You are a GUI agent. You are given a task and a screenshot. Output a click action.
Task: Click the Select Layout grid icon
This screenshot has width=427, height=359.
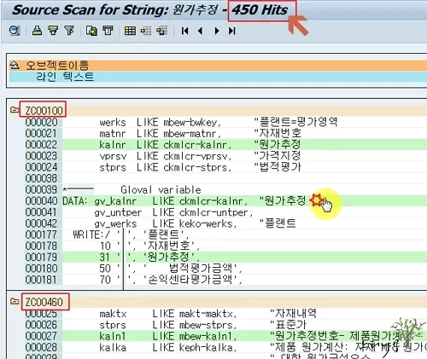click(x=146, y=31)
